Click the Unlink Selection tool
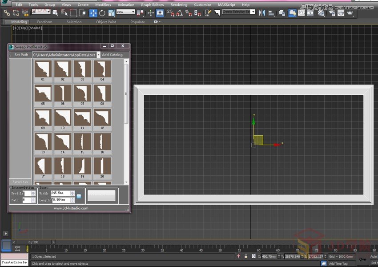 [16, 13]
